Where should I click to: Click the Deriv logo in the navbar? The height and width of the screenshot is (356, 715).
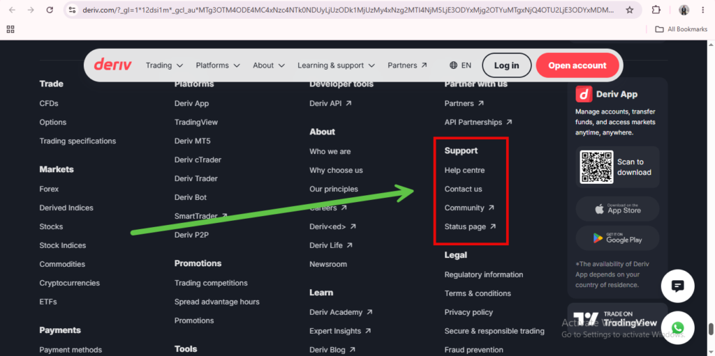112,65
